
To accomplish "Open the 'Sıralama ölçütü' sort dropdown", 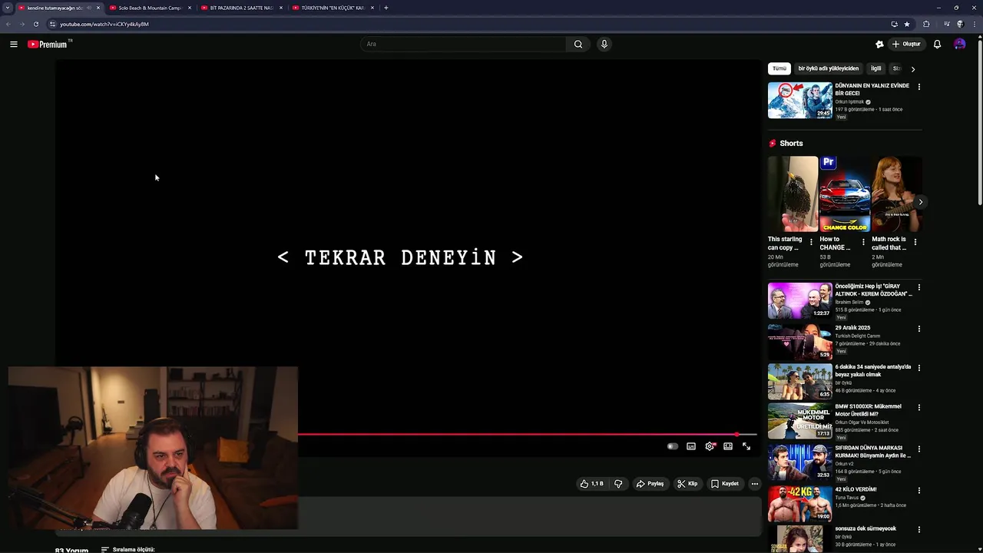I will click(127, 550).
